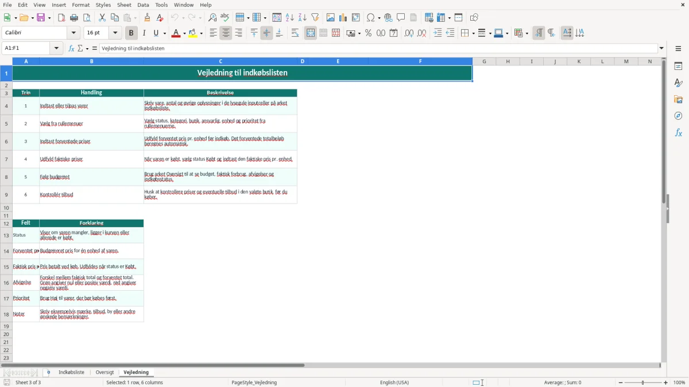Open Save icon's dropdown arrow
The width and height of the screenshot is (689, 387).
tap(49, 18)
